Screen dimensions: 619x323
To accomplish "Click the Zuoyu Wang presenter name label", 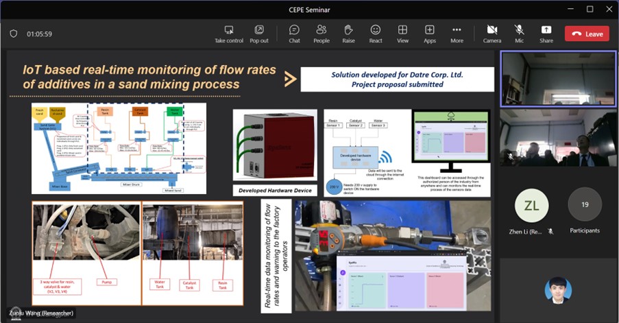I will [41, 313].
